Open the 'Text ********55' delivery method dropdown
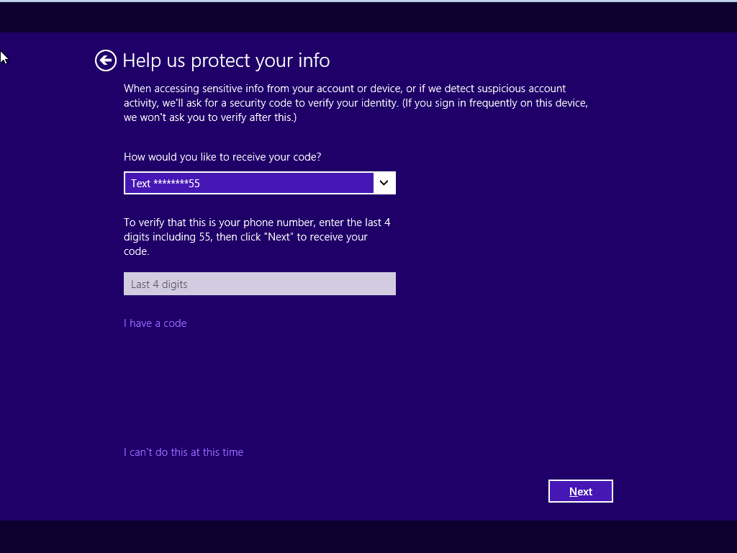 pos(259,183)
